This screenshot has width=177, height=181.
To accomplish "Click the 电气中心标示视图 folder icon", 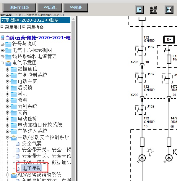I will pos(8,50).
